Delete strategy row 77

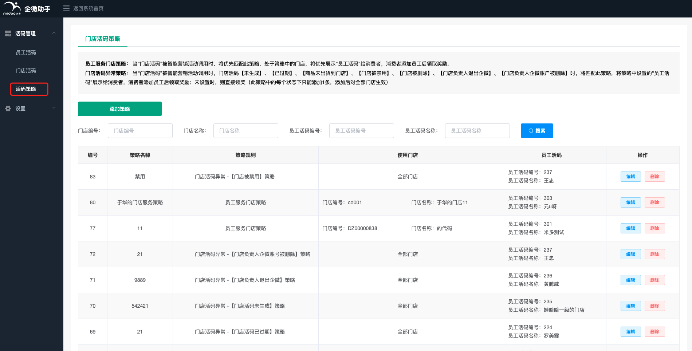point(655,228)
